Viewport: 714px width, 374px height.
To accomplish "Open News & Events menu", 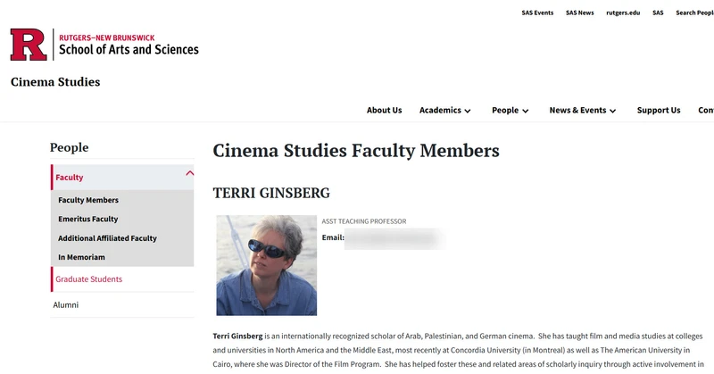I will pyautogui.click(x=577, y=111).
